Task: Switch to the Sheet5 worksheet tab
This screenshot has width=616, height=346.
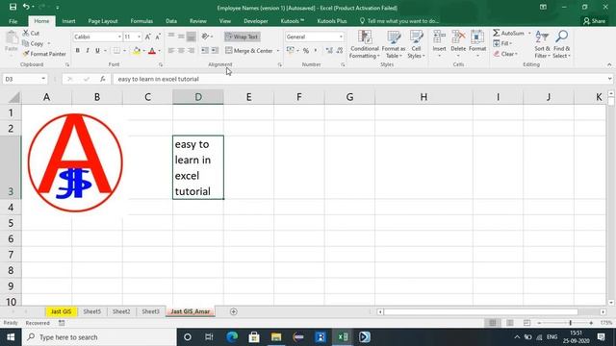Action: click(x=92, y=311)
